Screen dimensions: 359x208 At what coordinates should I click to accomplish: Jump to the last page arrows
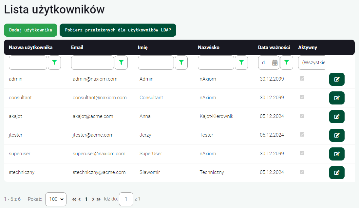point(98,199)
